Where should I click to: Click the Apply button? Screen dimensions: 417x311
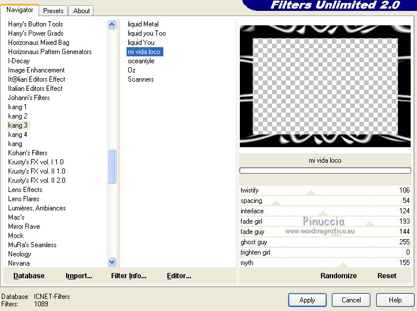pos(307,300)
